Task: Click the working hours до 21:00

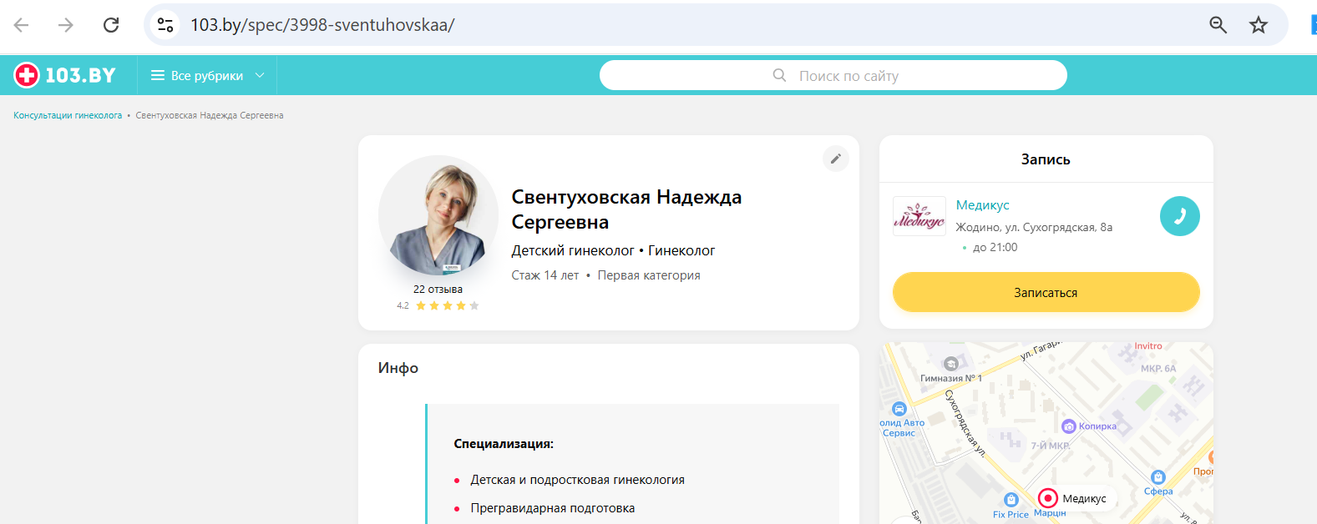Action: [x=995, y=247]
